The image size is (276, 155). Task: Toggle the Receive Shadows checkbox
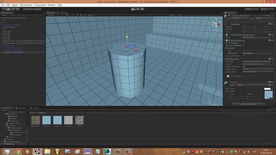(x=244, y=45)
